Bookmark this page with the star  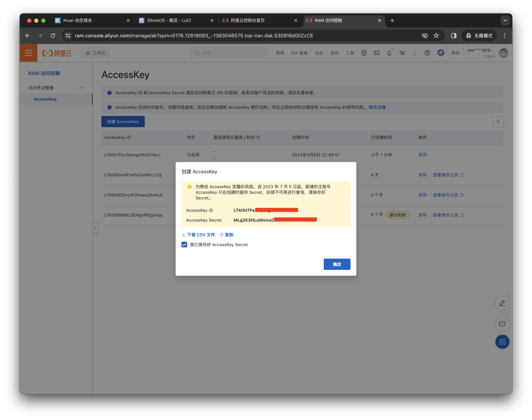pyautogui.click(x=436, y=36)
